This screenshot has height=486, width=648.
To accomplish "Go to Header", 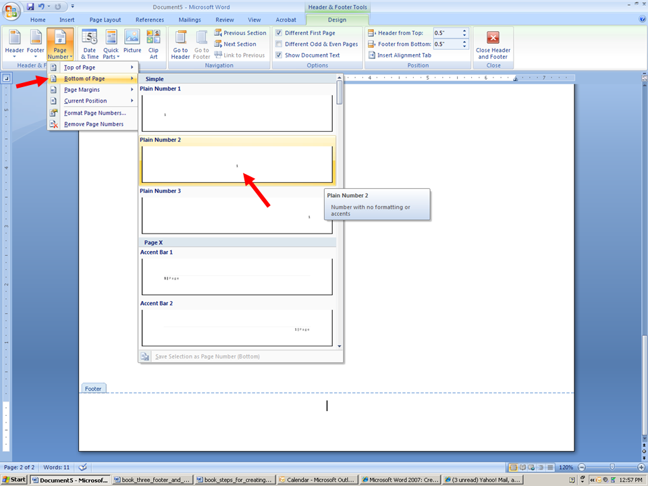I will click(181, 45).
